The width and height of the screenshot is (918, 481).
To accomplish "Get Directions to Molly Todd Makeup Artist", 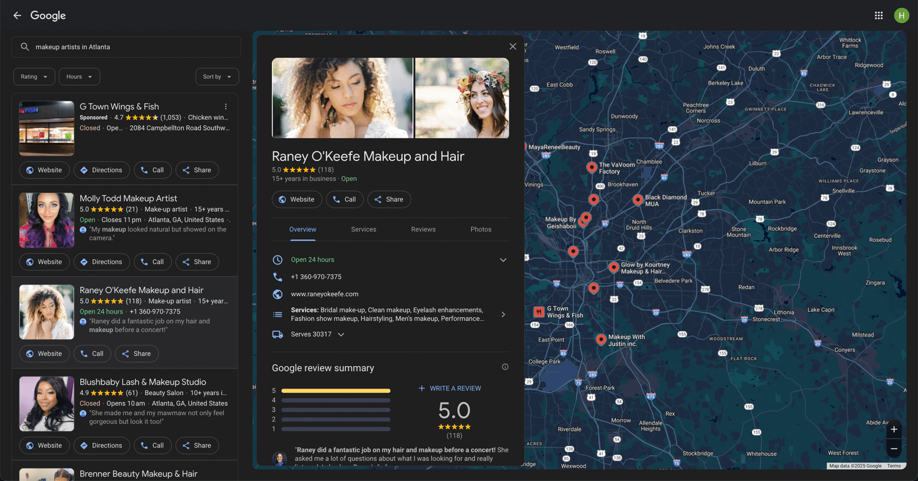I will tap(102, 262).
